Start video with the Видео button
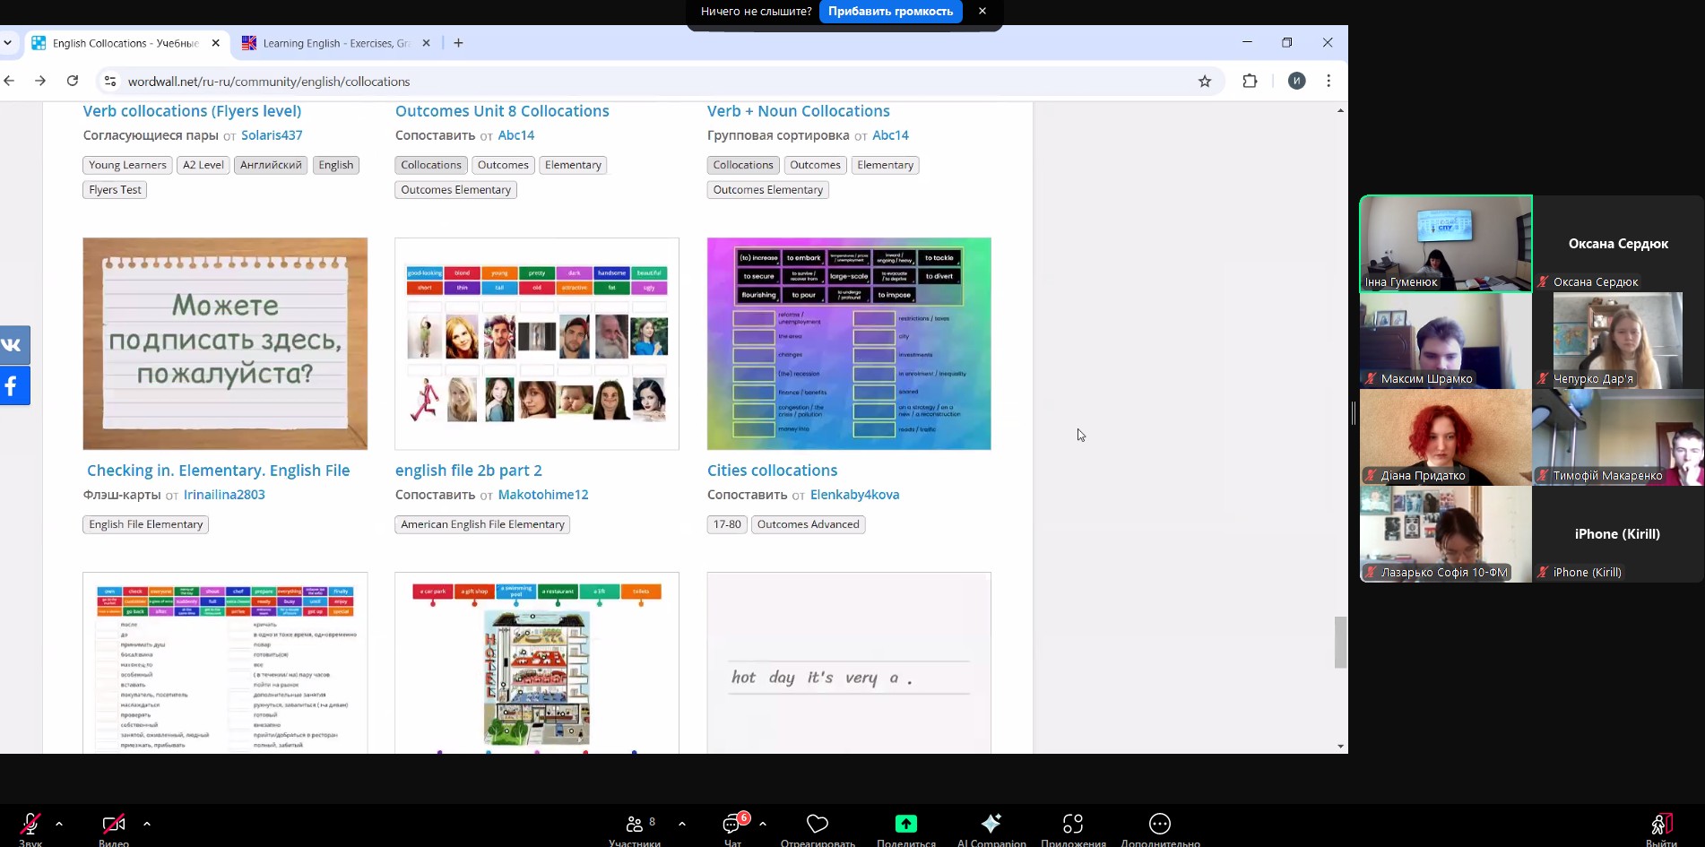 coord(114,824)
